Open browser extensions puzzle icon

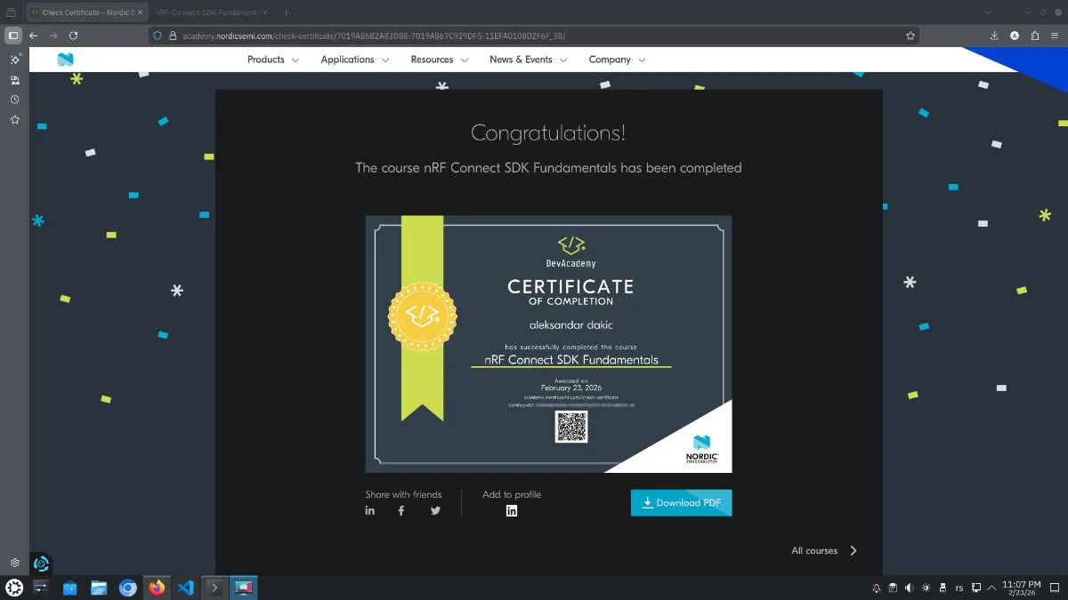pyautogui.click(x=1034, y=36)
